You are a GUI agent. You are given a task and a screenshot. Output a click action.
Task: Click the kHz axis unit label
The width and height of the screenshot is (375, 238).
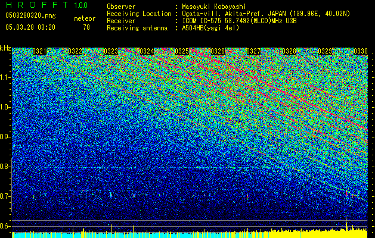coord(5,48)
